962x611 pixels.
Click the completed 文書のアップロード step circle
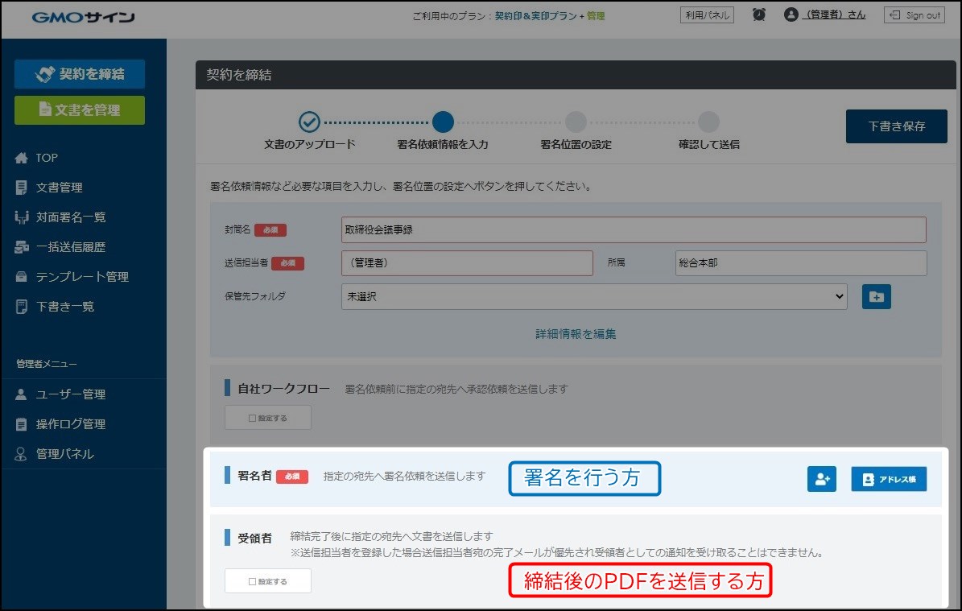[x=309, y=122]
